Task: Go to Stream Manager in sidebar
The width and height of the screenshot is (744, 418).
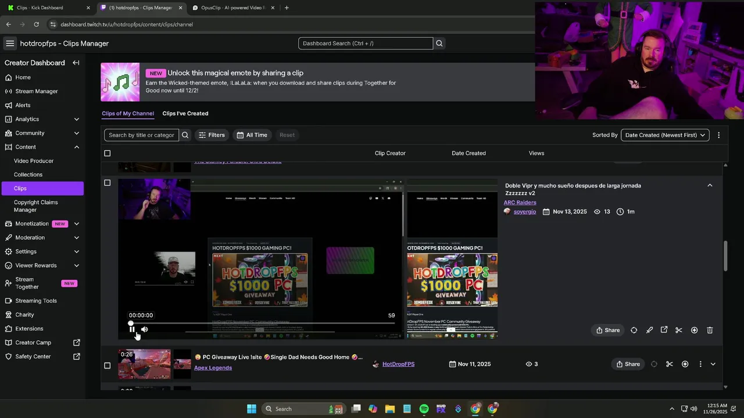Action: 37,91
